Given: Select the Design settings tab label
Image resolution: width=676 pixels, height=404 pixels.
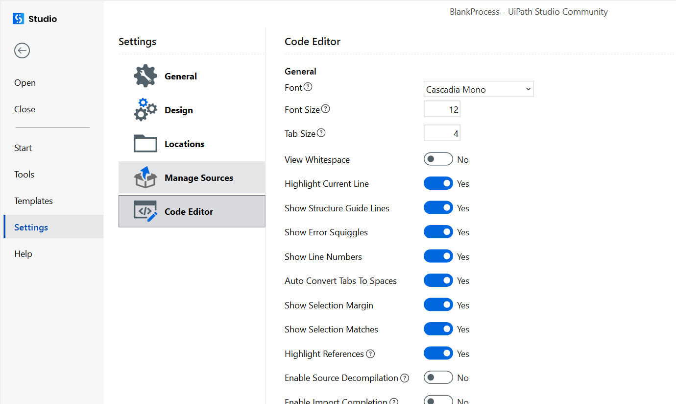Looking at the screenshot, I should (x=179, y=110).
